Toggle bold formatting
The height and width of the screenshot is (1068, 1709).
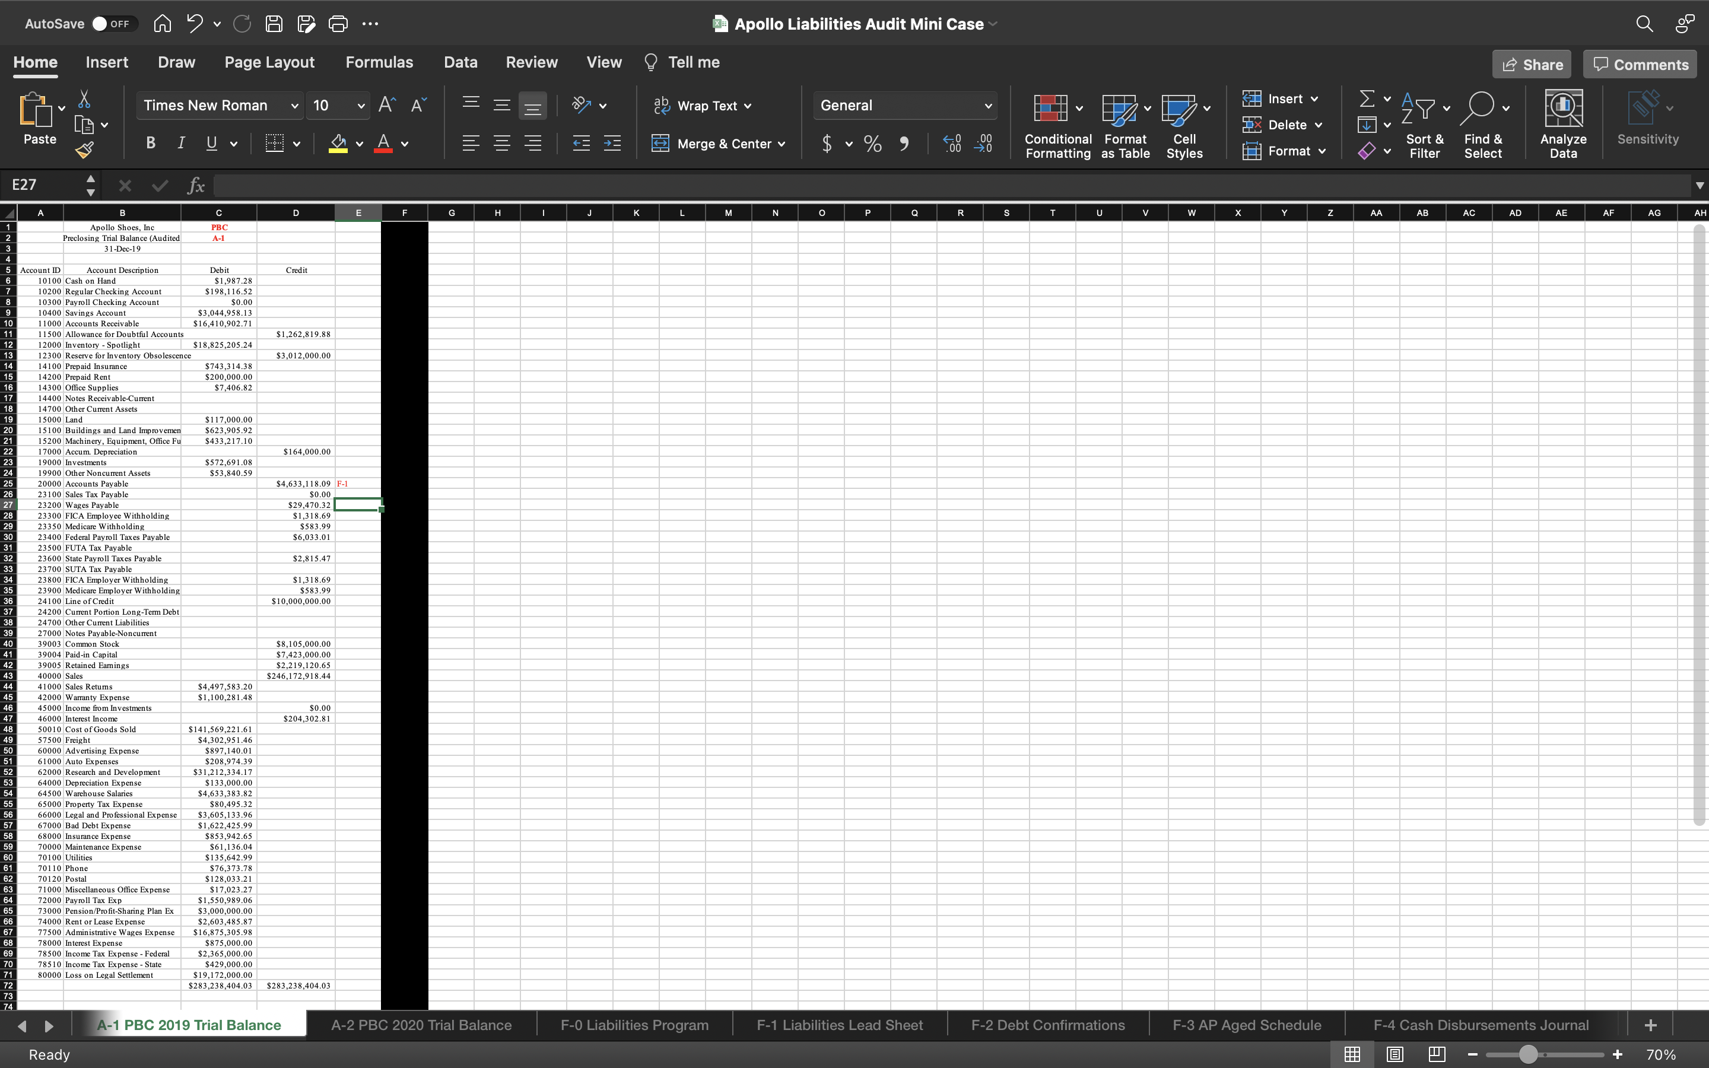[x=150, y=142]
